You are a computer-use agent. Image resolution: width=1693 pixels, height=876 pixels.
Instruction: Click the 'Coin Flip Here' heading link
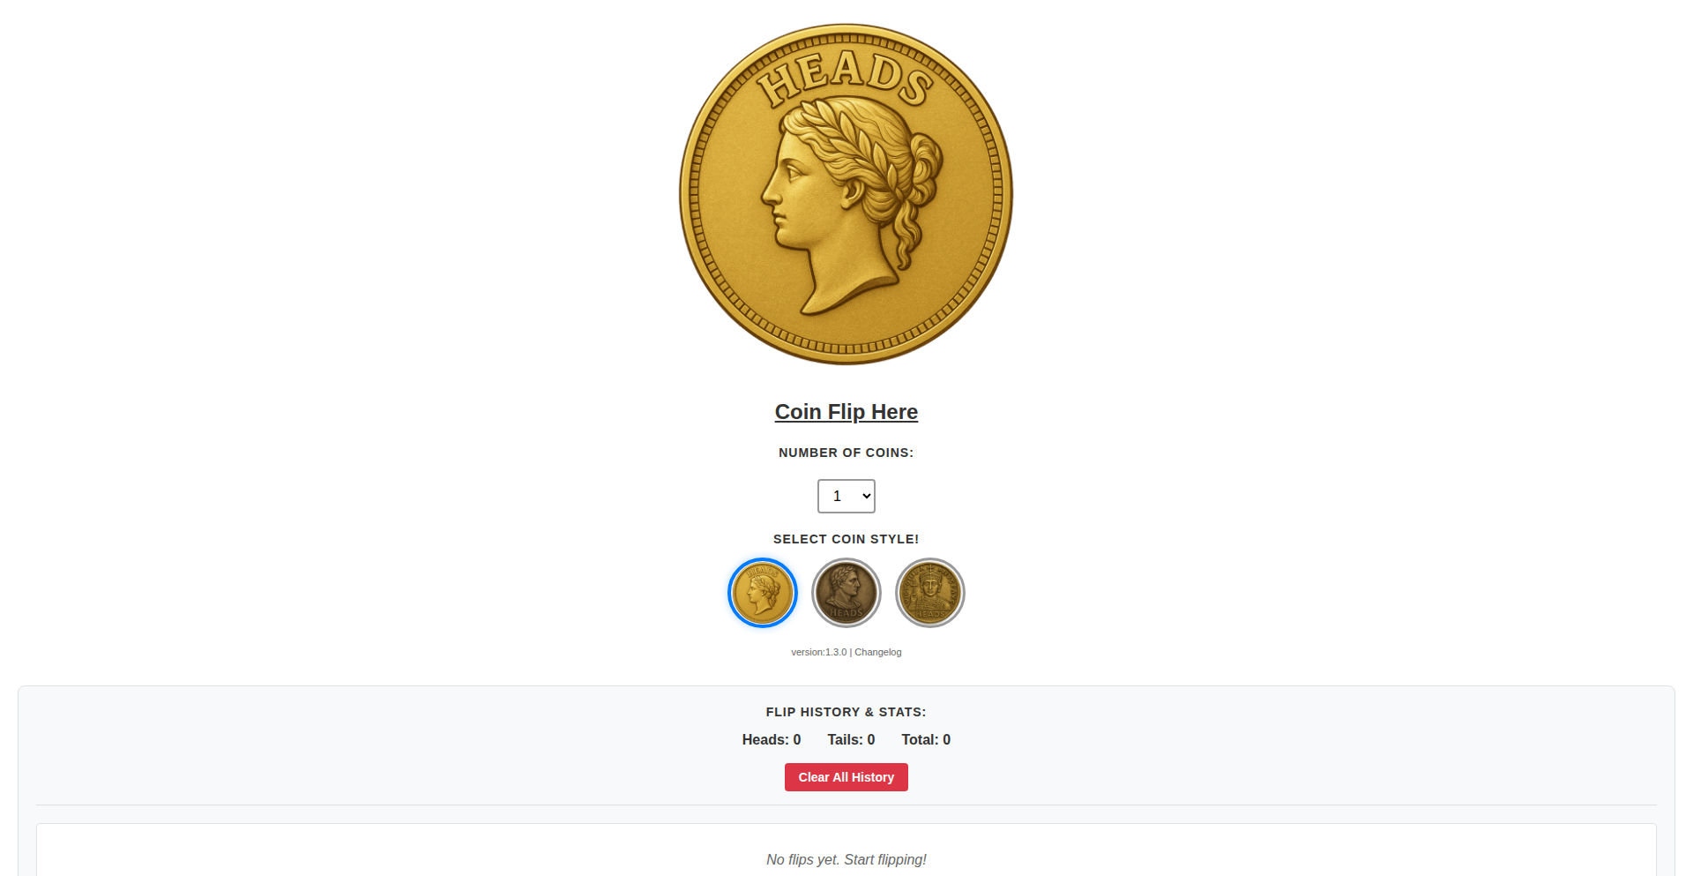(846, 412)
